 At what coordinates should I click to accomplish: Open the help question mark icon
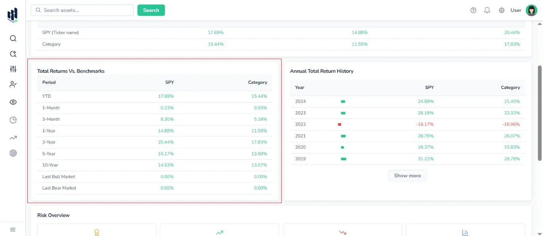click(473, 10)
